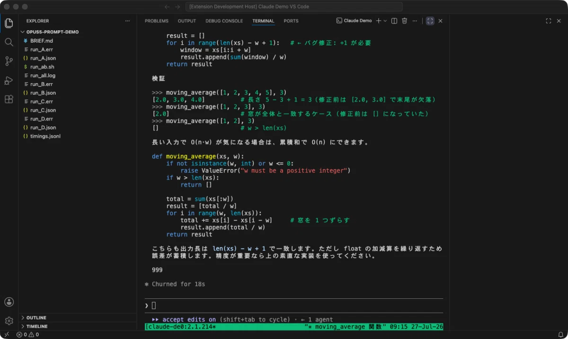
Task: Toggle maximized panel size button
Action: point(430,21)
